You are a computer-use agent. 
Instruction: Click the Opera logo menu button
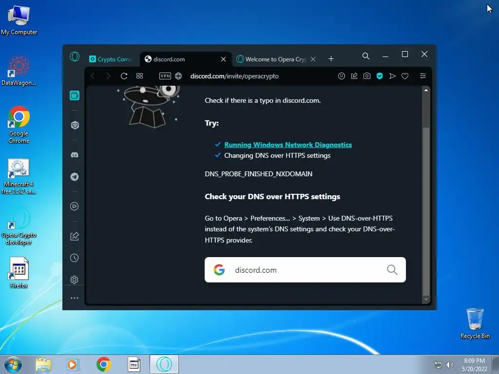75,56
